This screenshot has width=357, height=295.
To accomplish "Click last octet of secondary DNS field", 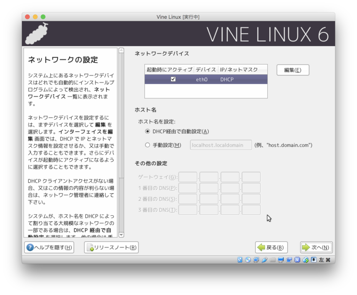I will point(251,199).
